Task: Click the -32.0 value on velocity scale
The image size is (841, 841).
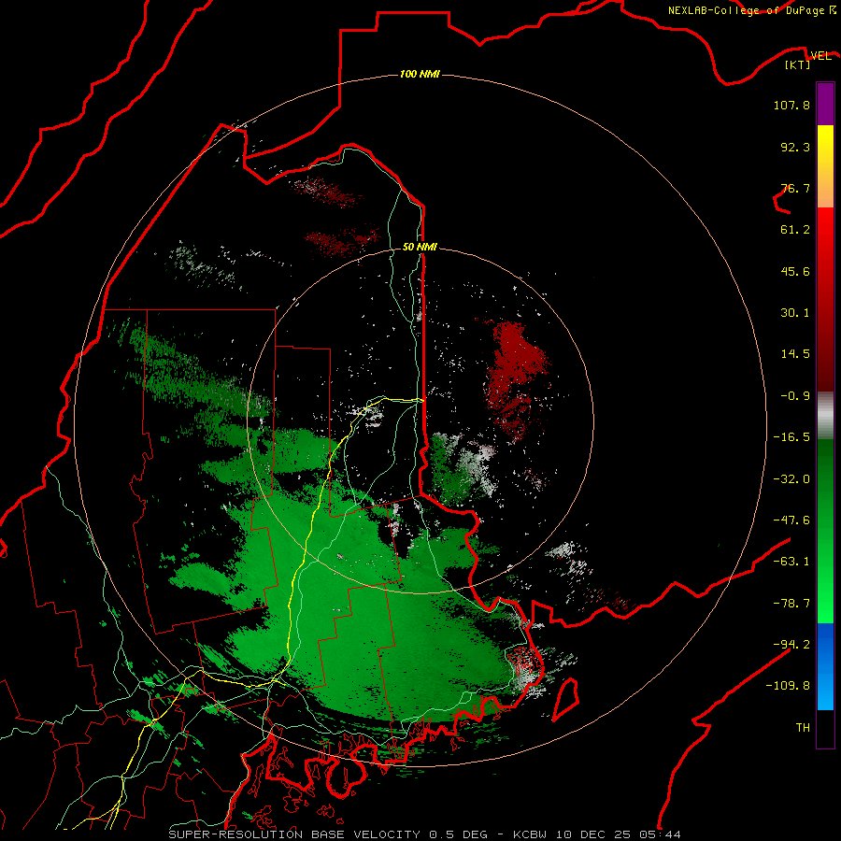Action: (791, 479)
